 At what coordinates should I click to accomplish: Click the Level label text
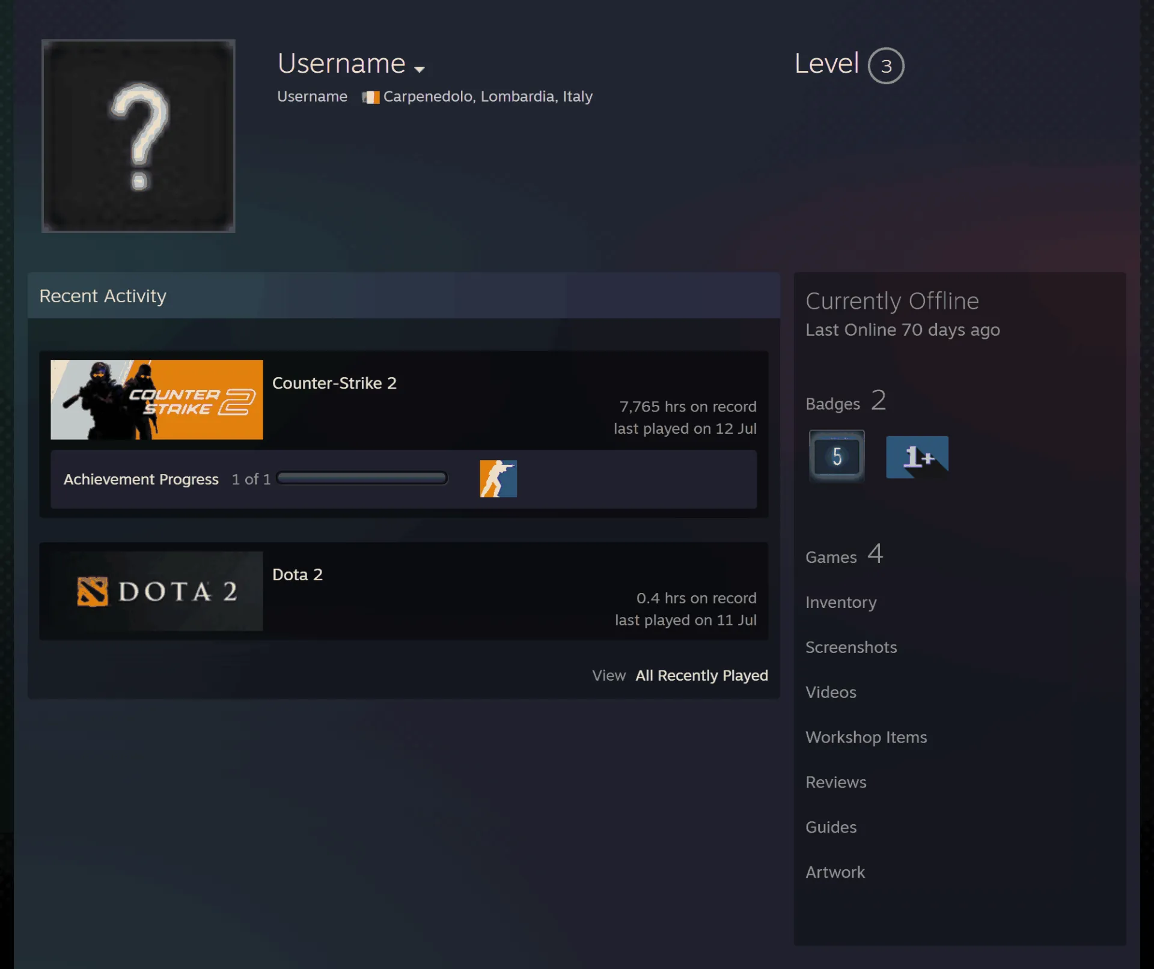pyautogui.click(x=826, y=64)
